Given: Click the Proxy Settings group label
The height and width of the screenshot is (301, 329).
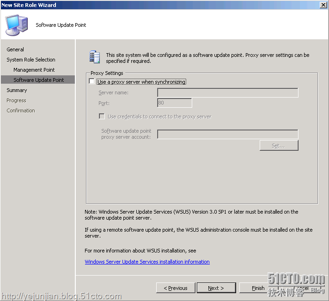Looking at the screenshot, I should pyautogui.click(x=107, y=73).
